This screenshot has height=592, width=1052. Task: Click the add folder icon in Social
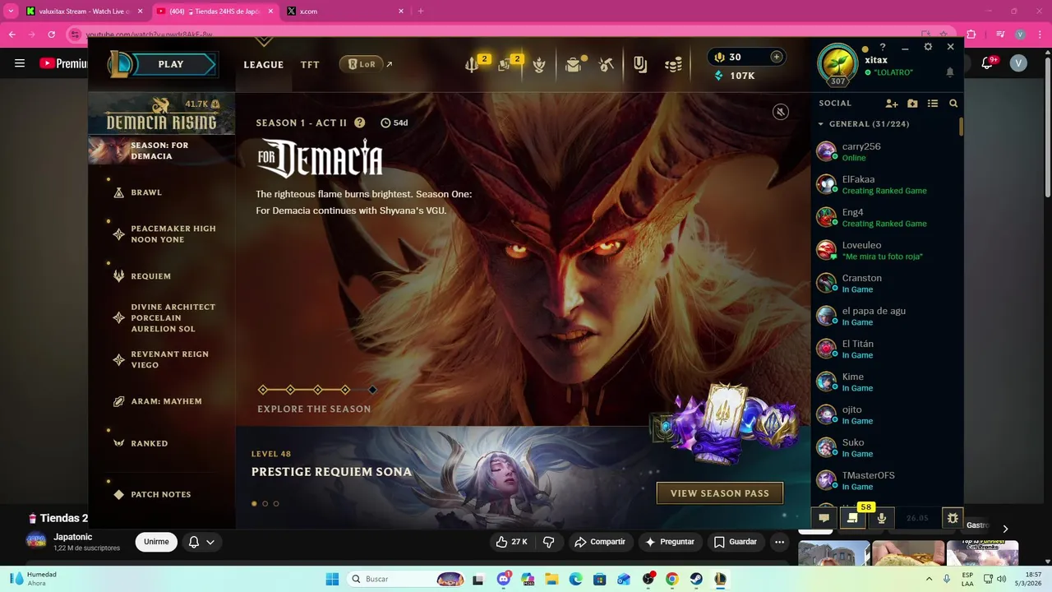pyautogui.click(x=912, y=104)
